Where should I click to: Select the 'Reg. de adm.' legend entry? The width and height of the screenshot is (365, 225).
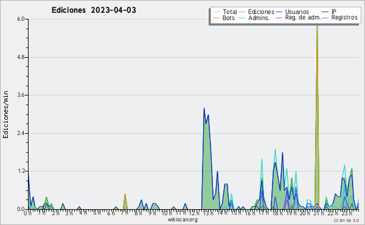click(303, 18)
